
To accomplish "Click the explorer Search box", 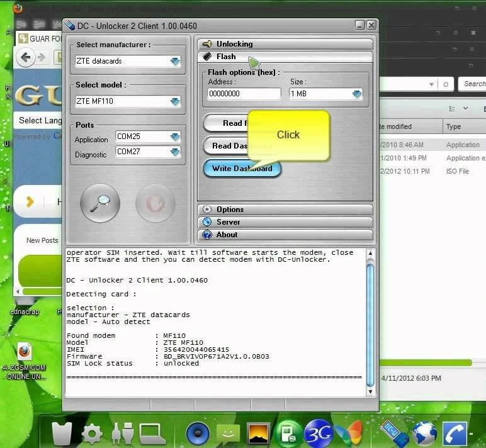I will coord(472,84).
